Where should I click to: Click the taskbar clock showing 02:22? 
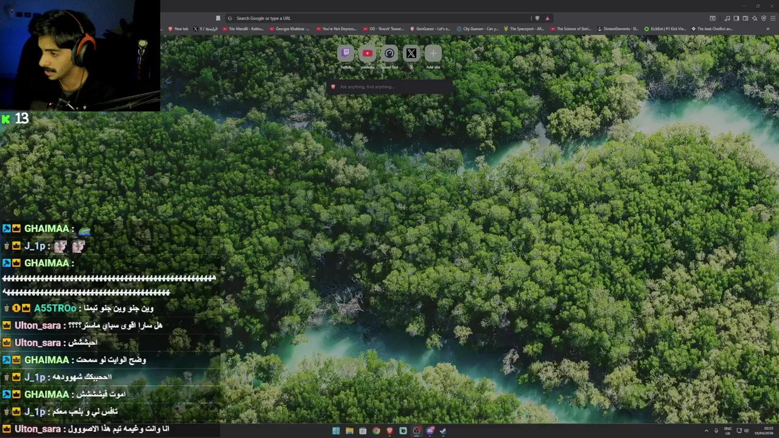click(764, 431)
